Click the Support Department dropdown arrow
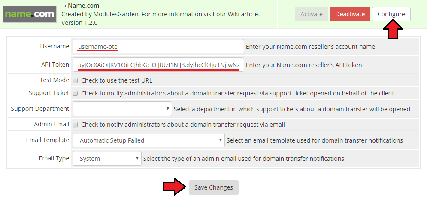 (167, 109)
